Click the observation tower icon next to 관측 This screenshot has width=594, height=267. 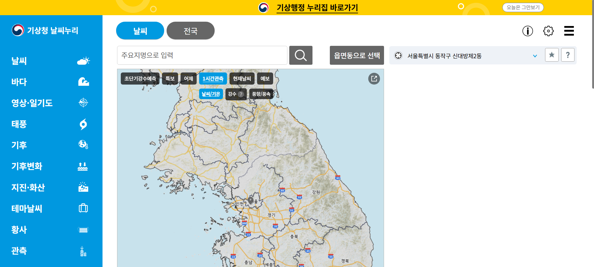coord(83,251)
